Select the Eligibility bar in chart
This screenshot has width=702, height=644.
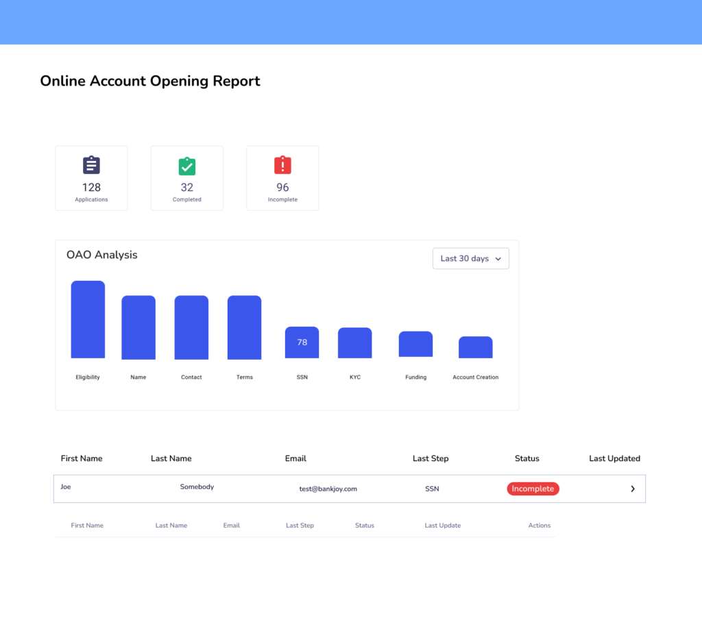(x=88, y=319)
